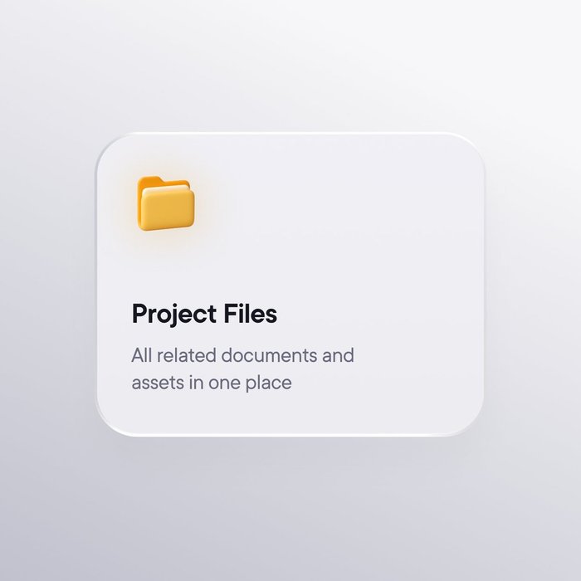Image resolution: width=581 pixels, height=581 pixels.
Task: Click the word "documents" in the description
Action: (269, 355)
